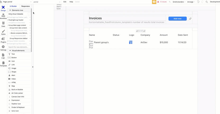
Task: Open the Settings gear section
Action: click(x=3, y=48)
